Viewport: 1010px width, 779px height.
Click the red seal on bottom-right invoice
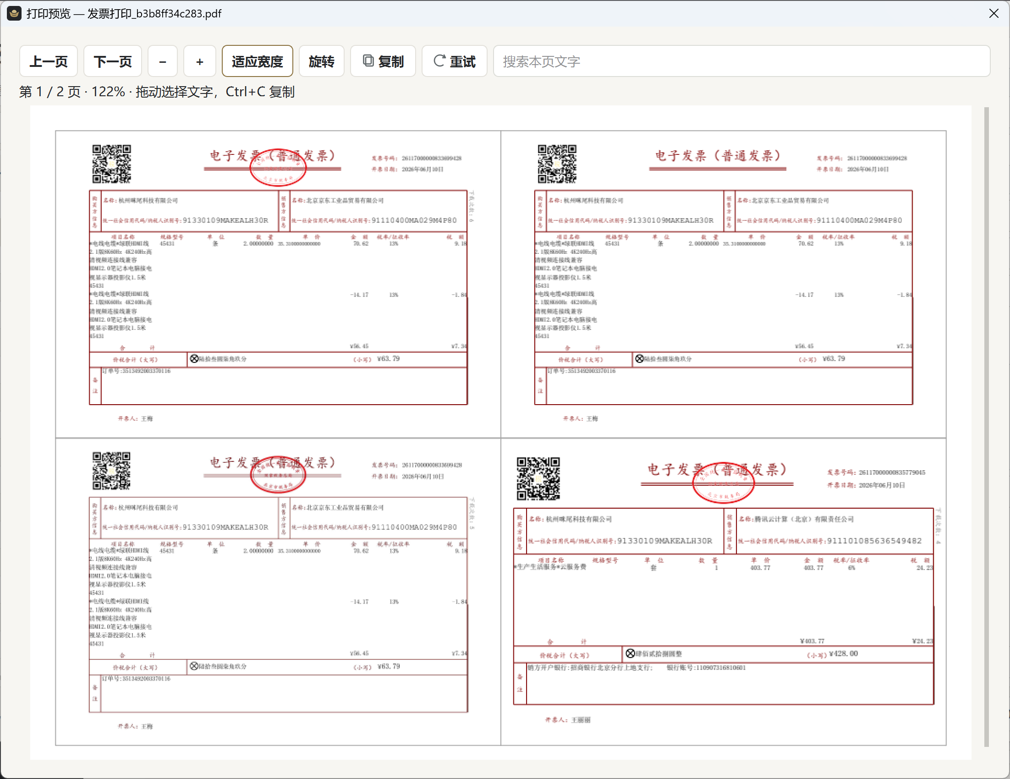723,483
